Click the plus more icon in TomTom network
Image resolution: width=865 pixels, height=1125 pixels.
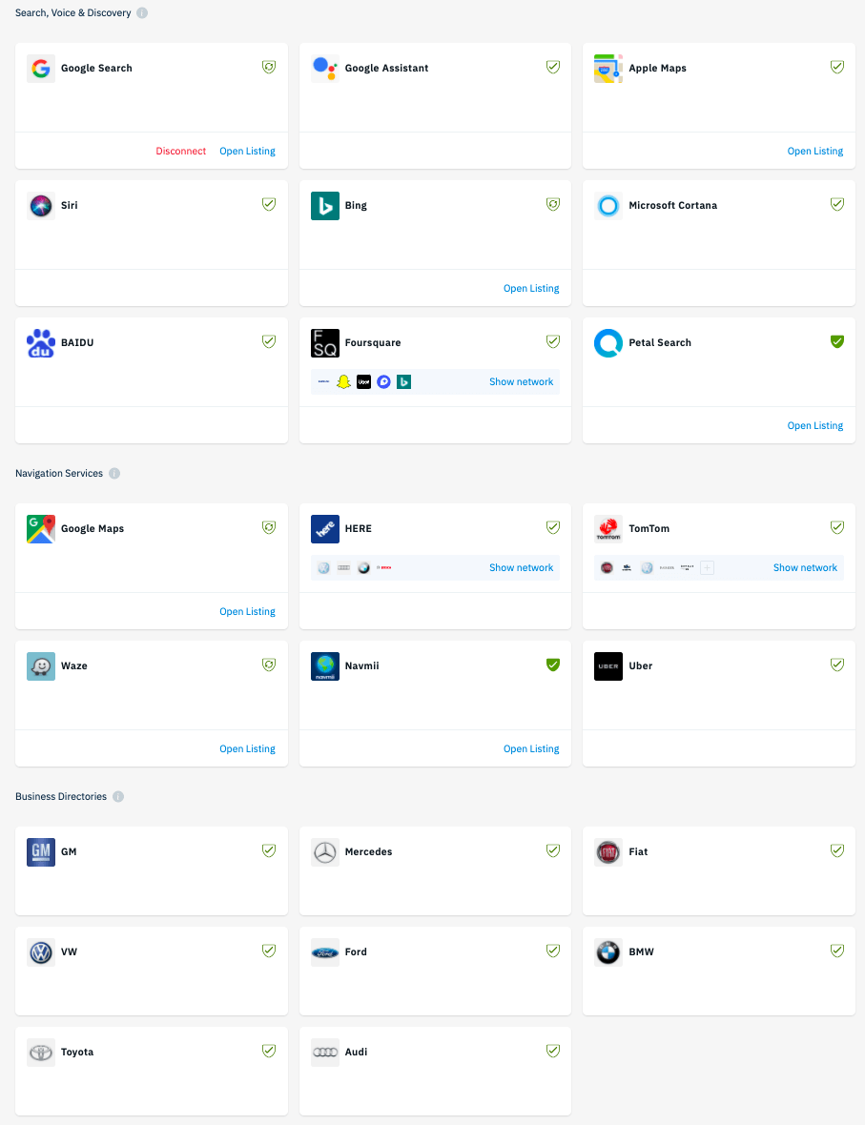pos(707,567)
